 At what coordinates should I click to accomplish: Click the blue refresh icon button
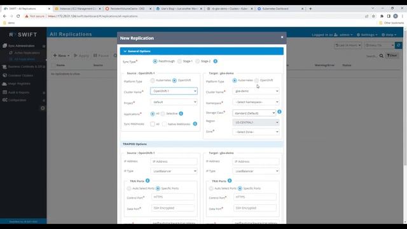(x=399, y=45)
